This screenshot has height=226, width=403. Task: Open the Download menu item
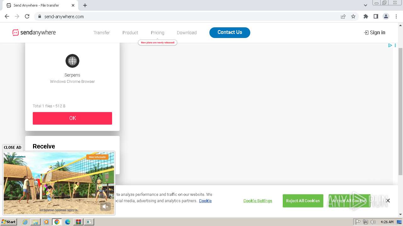coord(187,33)
